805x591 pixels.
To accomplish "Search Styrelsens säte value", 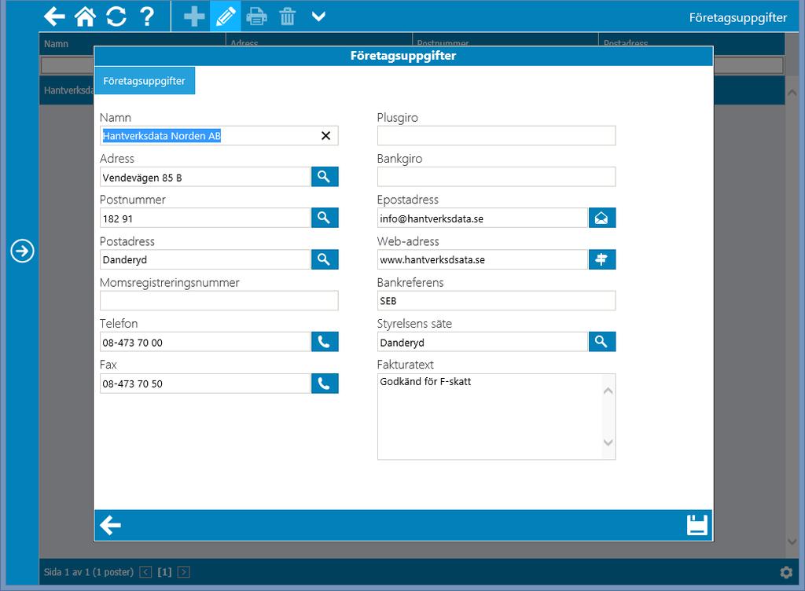I will [601, 342].
